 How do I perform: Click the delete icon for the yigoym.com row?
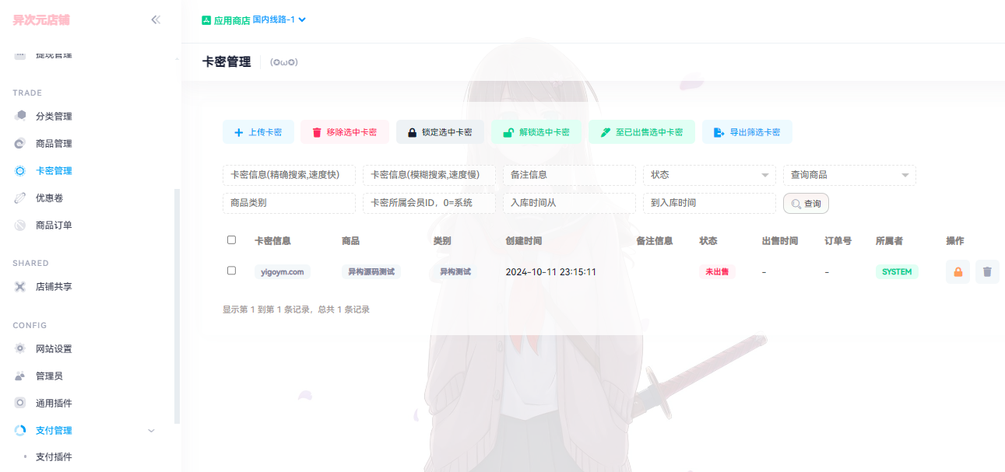987,271
